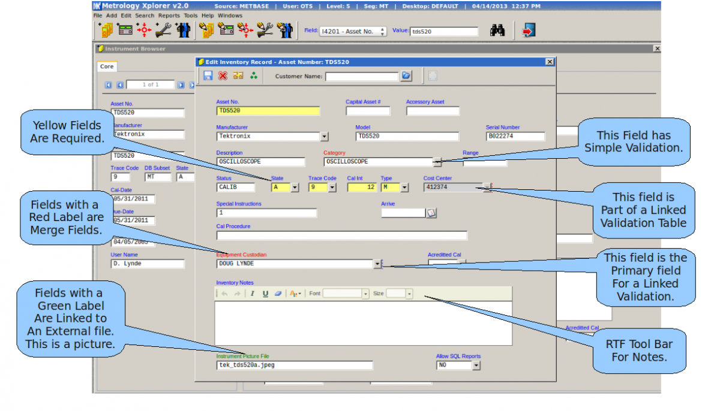Open the Reports menu in menu bar
This screenshot has height=411, width=720.
coord(169,16)
